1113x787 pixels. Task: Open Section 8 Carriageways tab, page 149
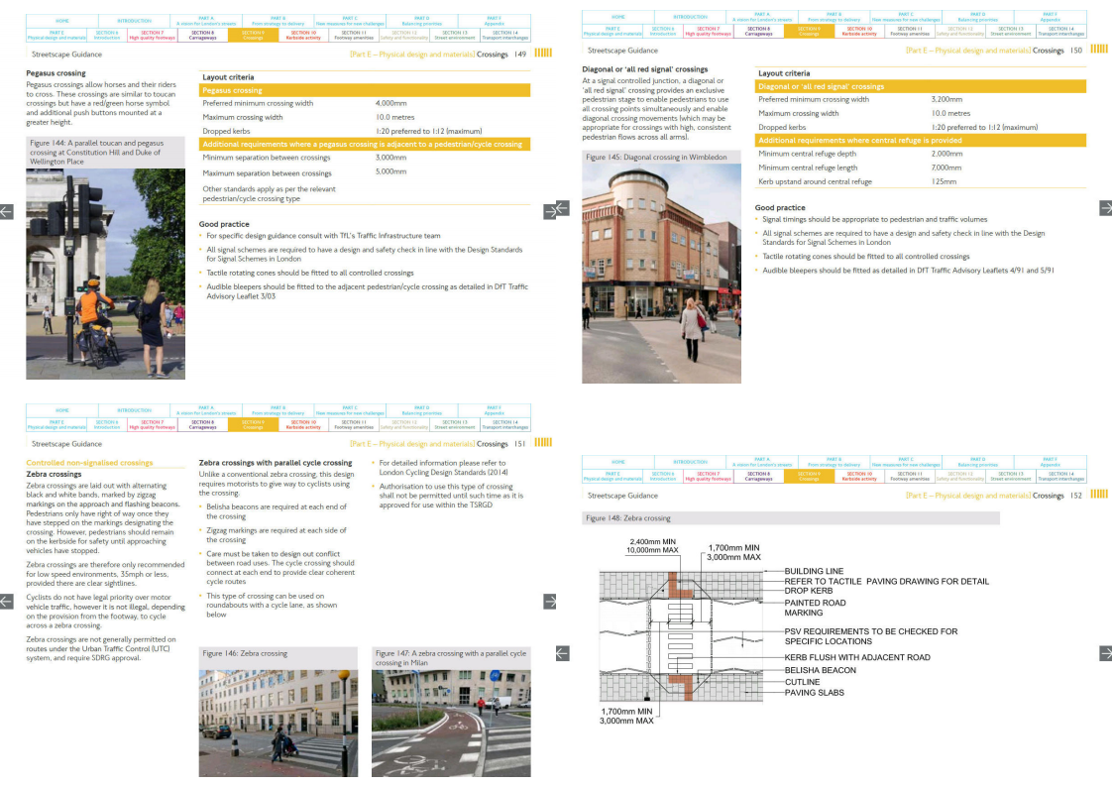pos(202,35)
